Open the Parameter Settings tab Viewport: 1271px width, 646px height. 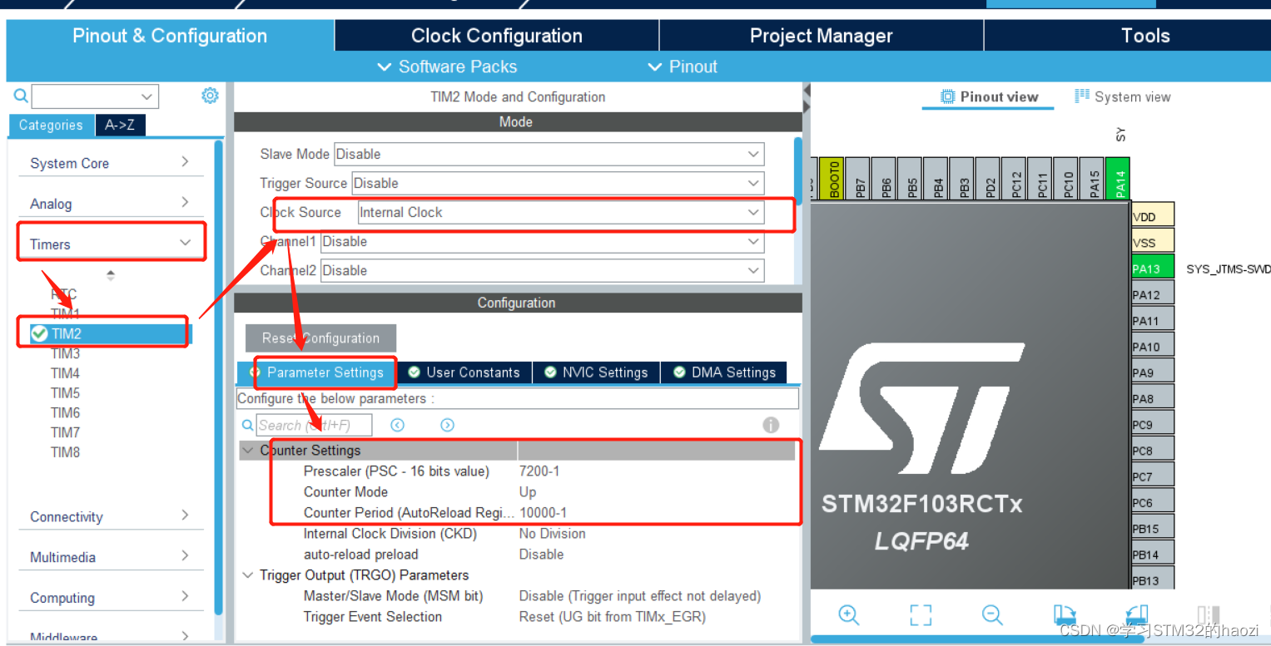click(x=316, y=372)
